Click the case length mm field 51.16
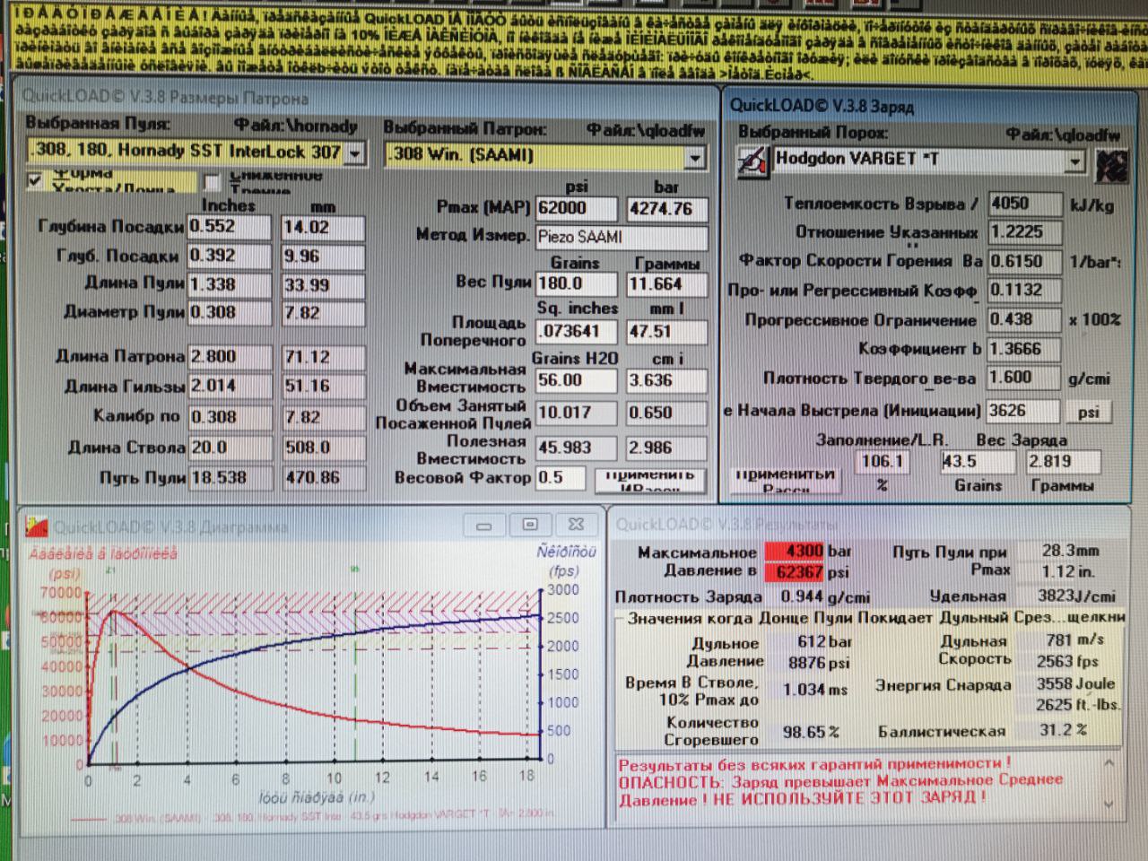The width and height of the screenshot is (1148, 861). [324, 387]
